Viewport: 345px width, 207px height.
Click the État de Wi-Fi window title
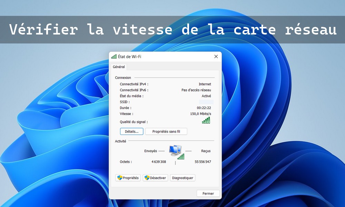(129, 57)
